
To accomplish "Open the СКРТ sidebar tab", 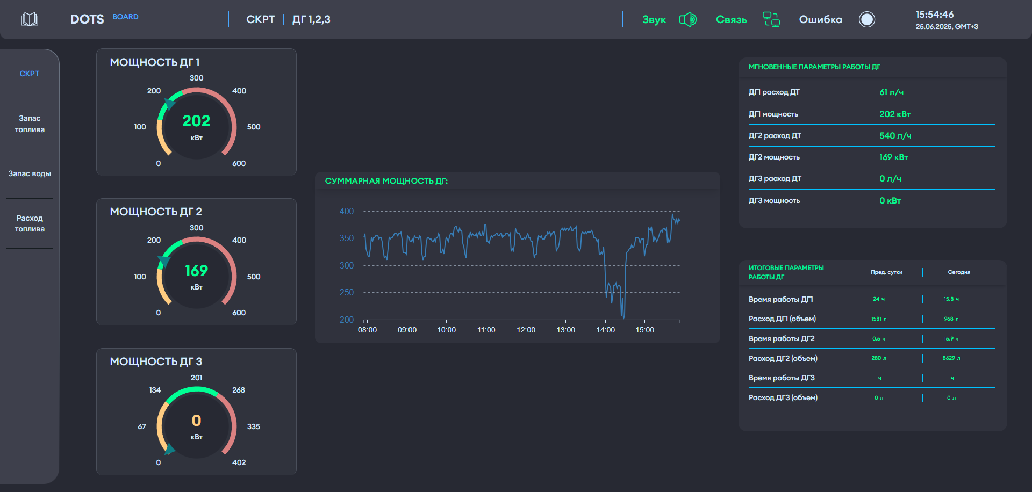I will [x=30, y=74].
